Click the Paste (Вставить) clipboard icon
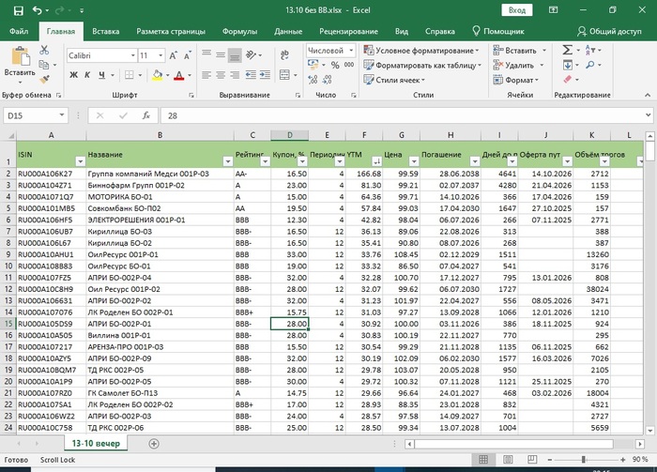Viewport: 657px width, 472px height. tap(19, 56)
